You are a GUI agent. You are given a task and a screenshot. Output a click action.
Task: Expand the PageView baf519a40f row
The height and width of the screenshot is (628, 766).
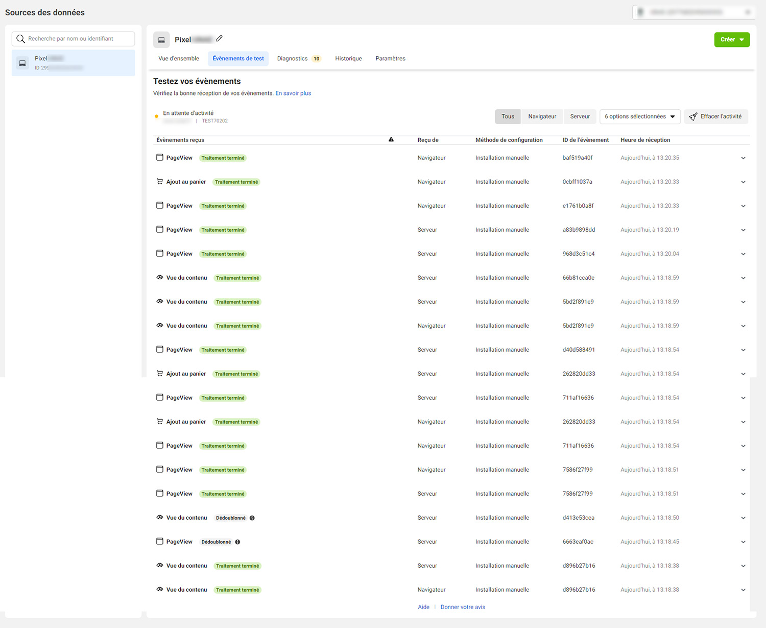tap(743, 158)
